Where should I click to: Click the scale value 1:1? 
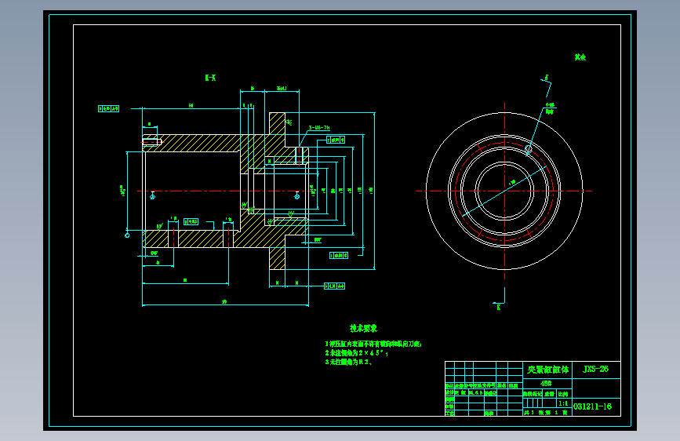click(x=563, y=403)
